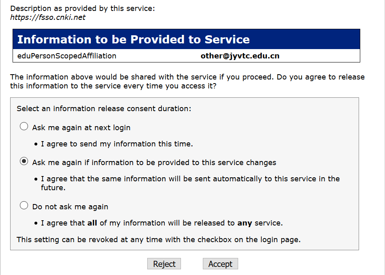Click the 'same information will be sent automatically' bullet text
Image resolution: width=385 pixels, height=275 pixels.
[x=190, y=179]
